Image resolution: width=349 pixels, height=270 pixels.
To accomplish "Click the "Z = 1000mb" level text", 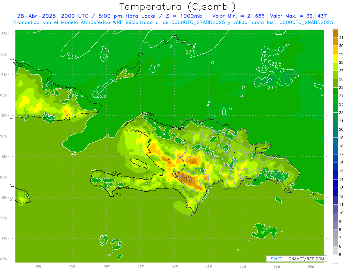I will 183,16.
